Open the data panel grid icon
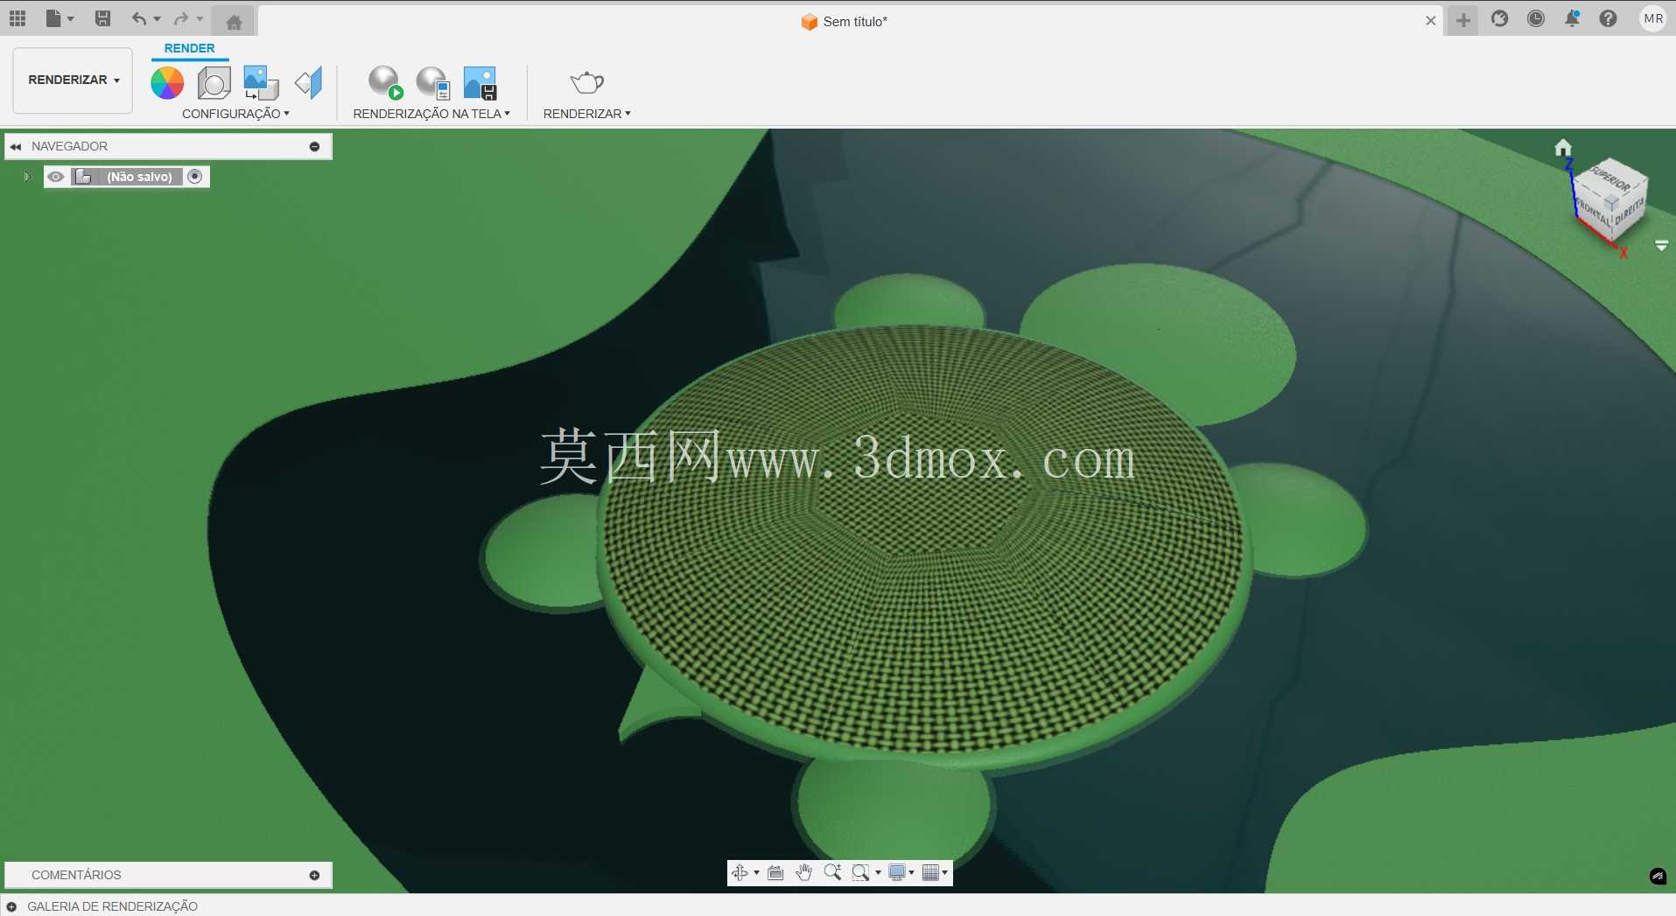 point(18,18)
